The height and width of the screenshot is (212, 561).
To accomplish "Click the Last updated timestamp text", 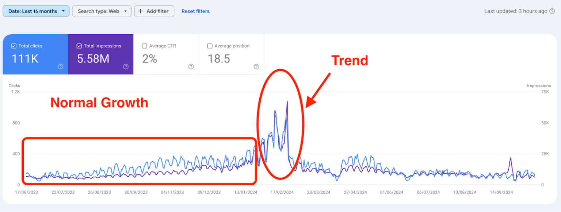I will pos(516,11).
